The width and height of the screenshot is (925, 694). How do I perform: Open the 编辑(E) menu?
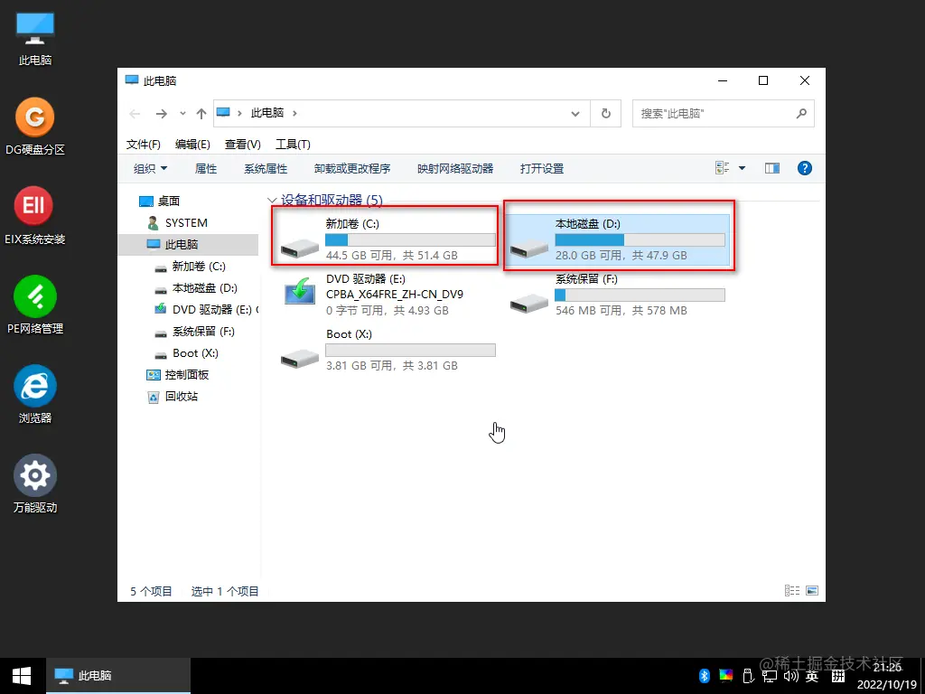pyautogui.click(x=192, y=145)
